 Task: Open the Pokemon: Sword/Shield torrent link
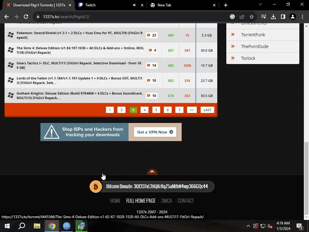click(80, 35)
